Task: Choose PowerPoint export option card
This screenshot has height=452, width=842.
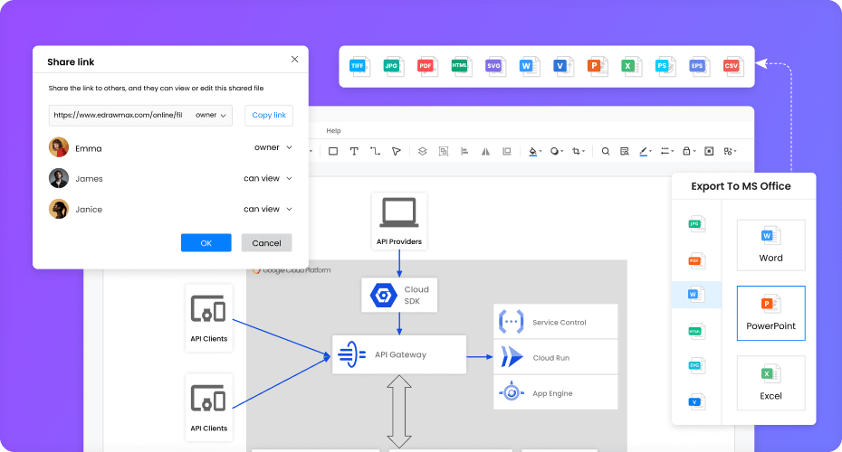Action: point(770,313)
